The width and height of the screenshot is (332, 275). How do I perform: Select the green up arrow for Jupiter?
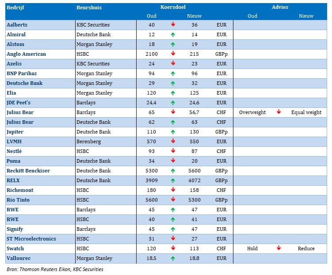pyautogui.click(x=173, y=132)
